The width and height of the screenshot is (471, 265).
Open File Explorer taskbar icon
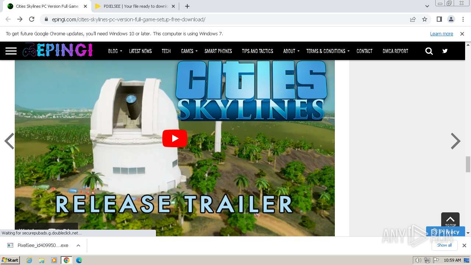coord(42,260)
